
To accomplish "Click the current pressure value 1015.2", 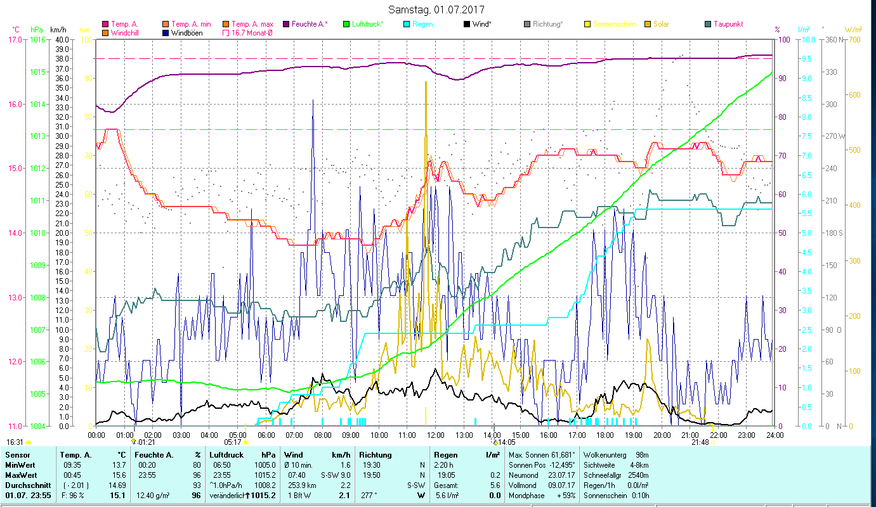I will pyautogui.click(x=263, y=496).
